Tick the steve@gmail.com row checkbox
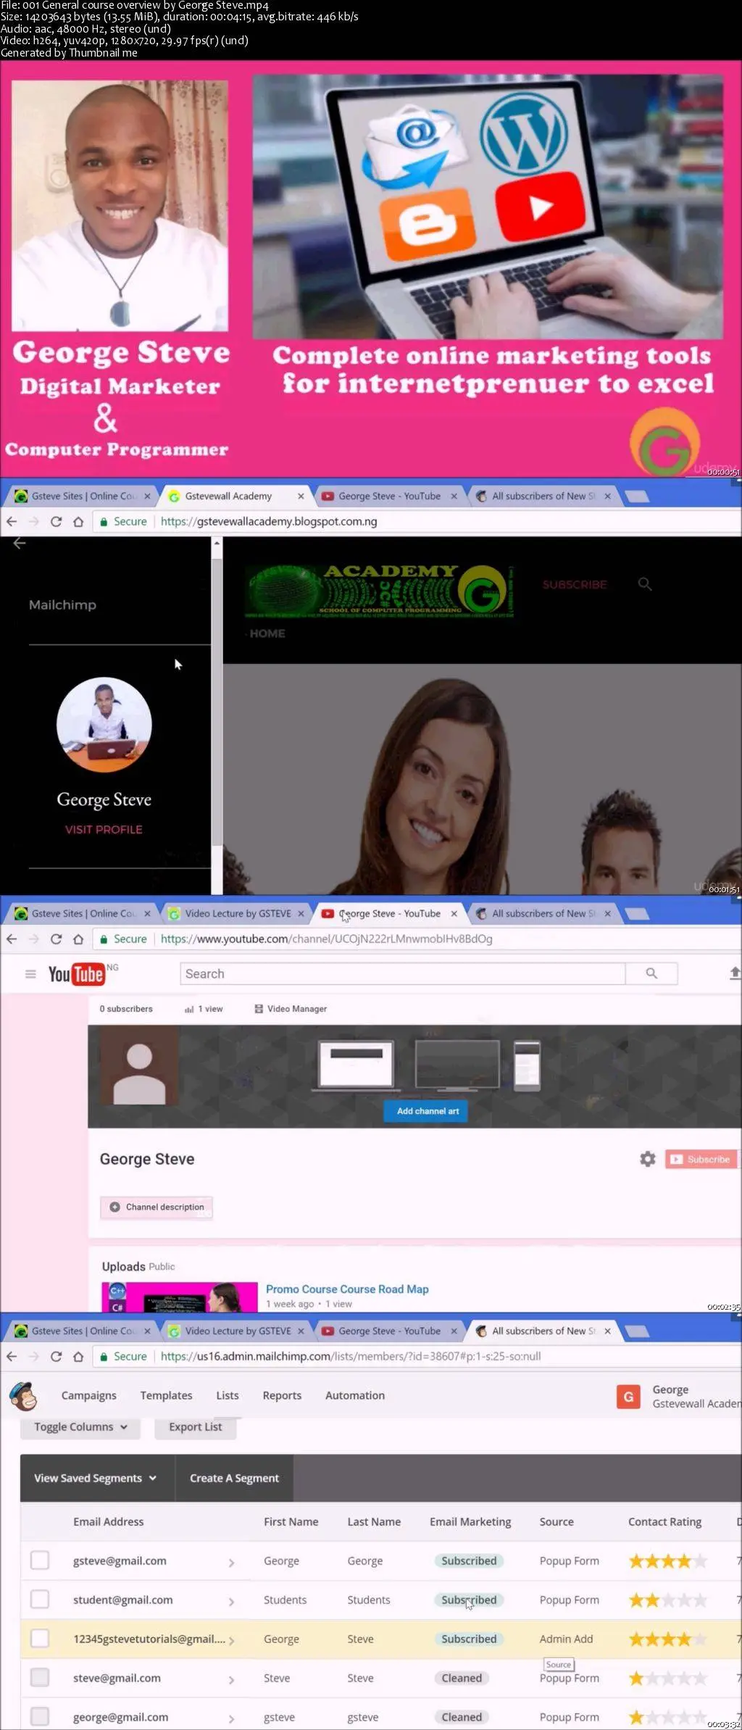The height and width of the screenshot is (1730, 742). (x=40, y=1678)
